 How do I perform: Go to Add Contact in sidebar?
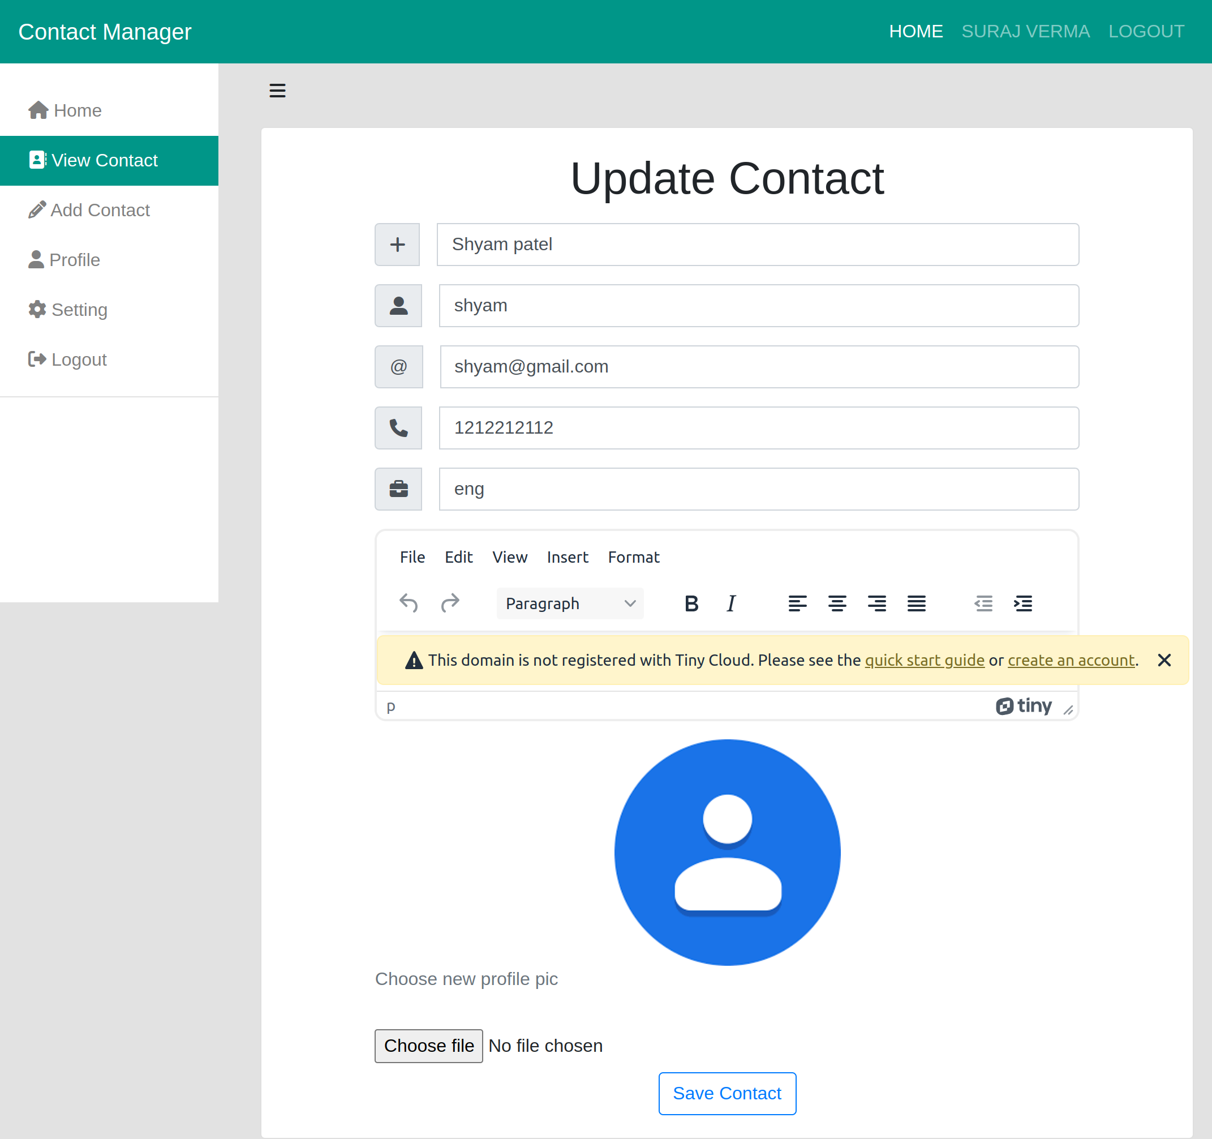(x=100, y=210)
